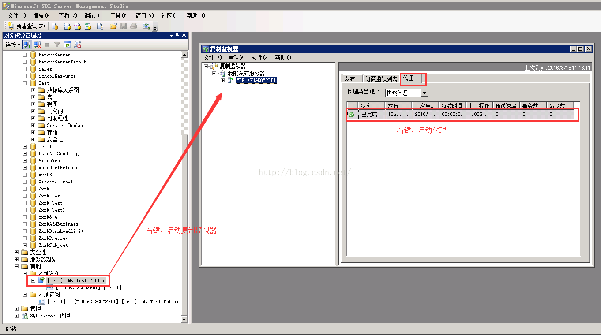Screen dimensions: 601x335
Task: Select the XiaoXue_Crawl database
Action: click(56, 182)
